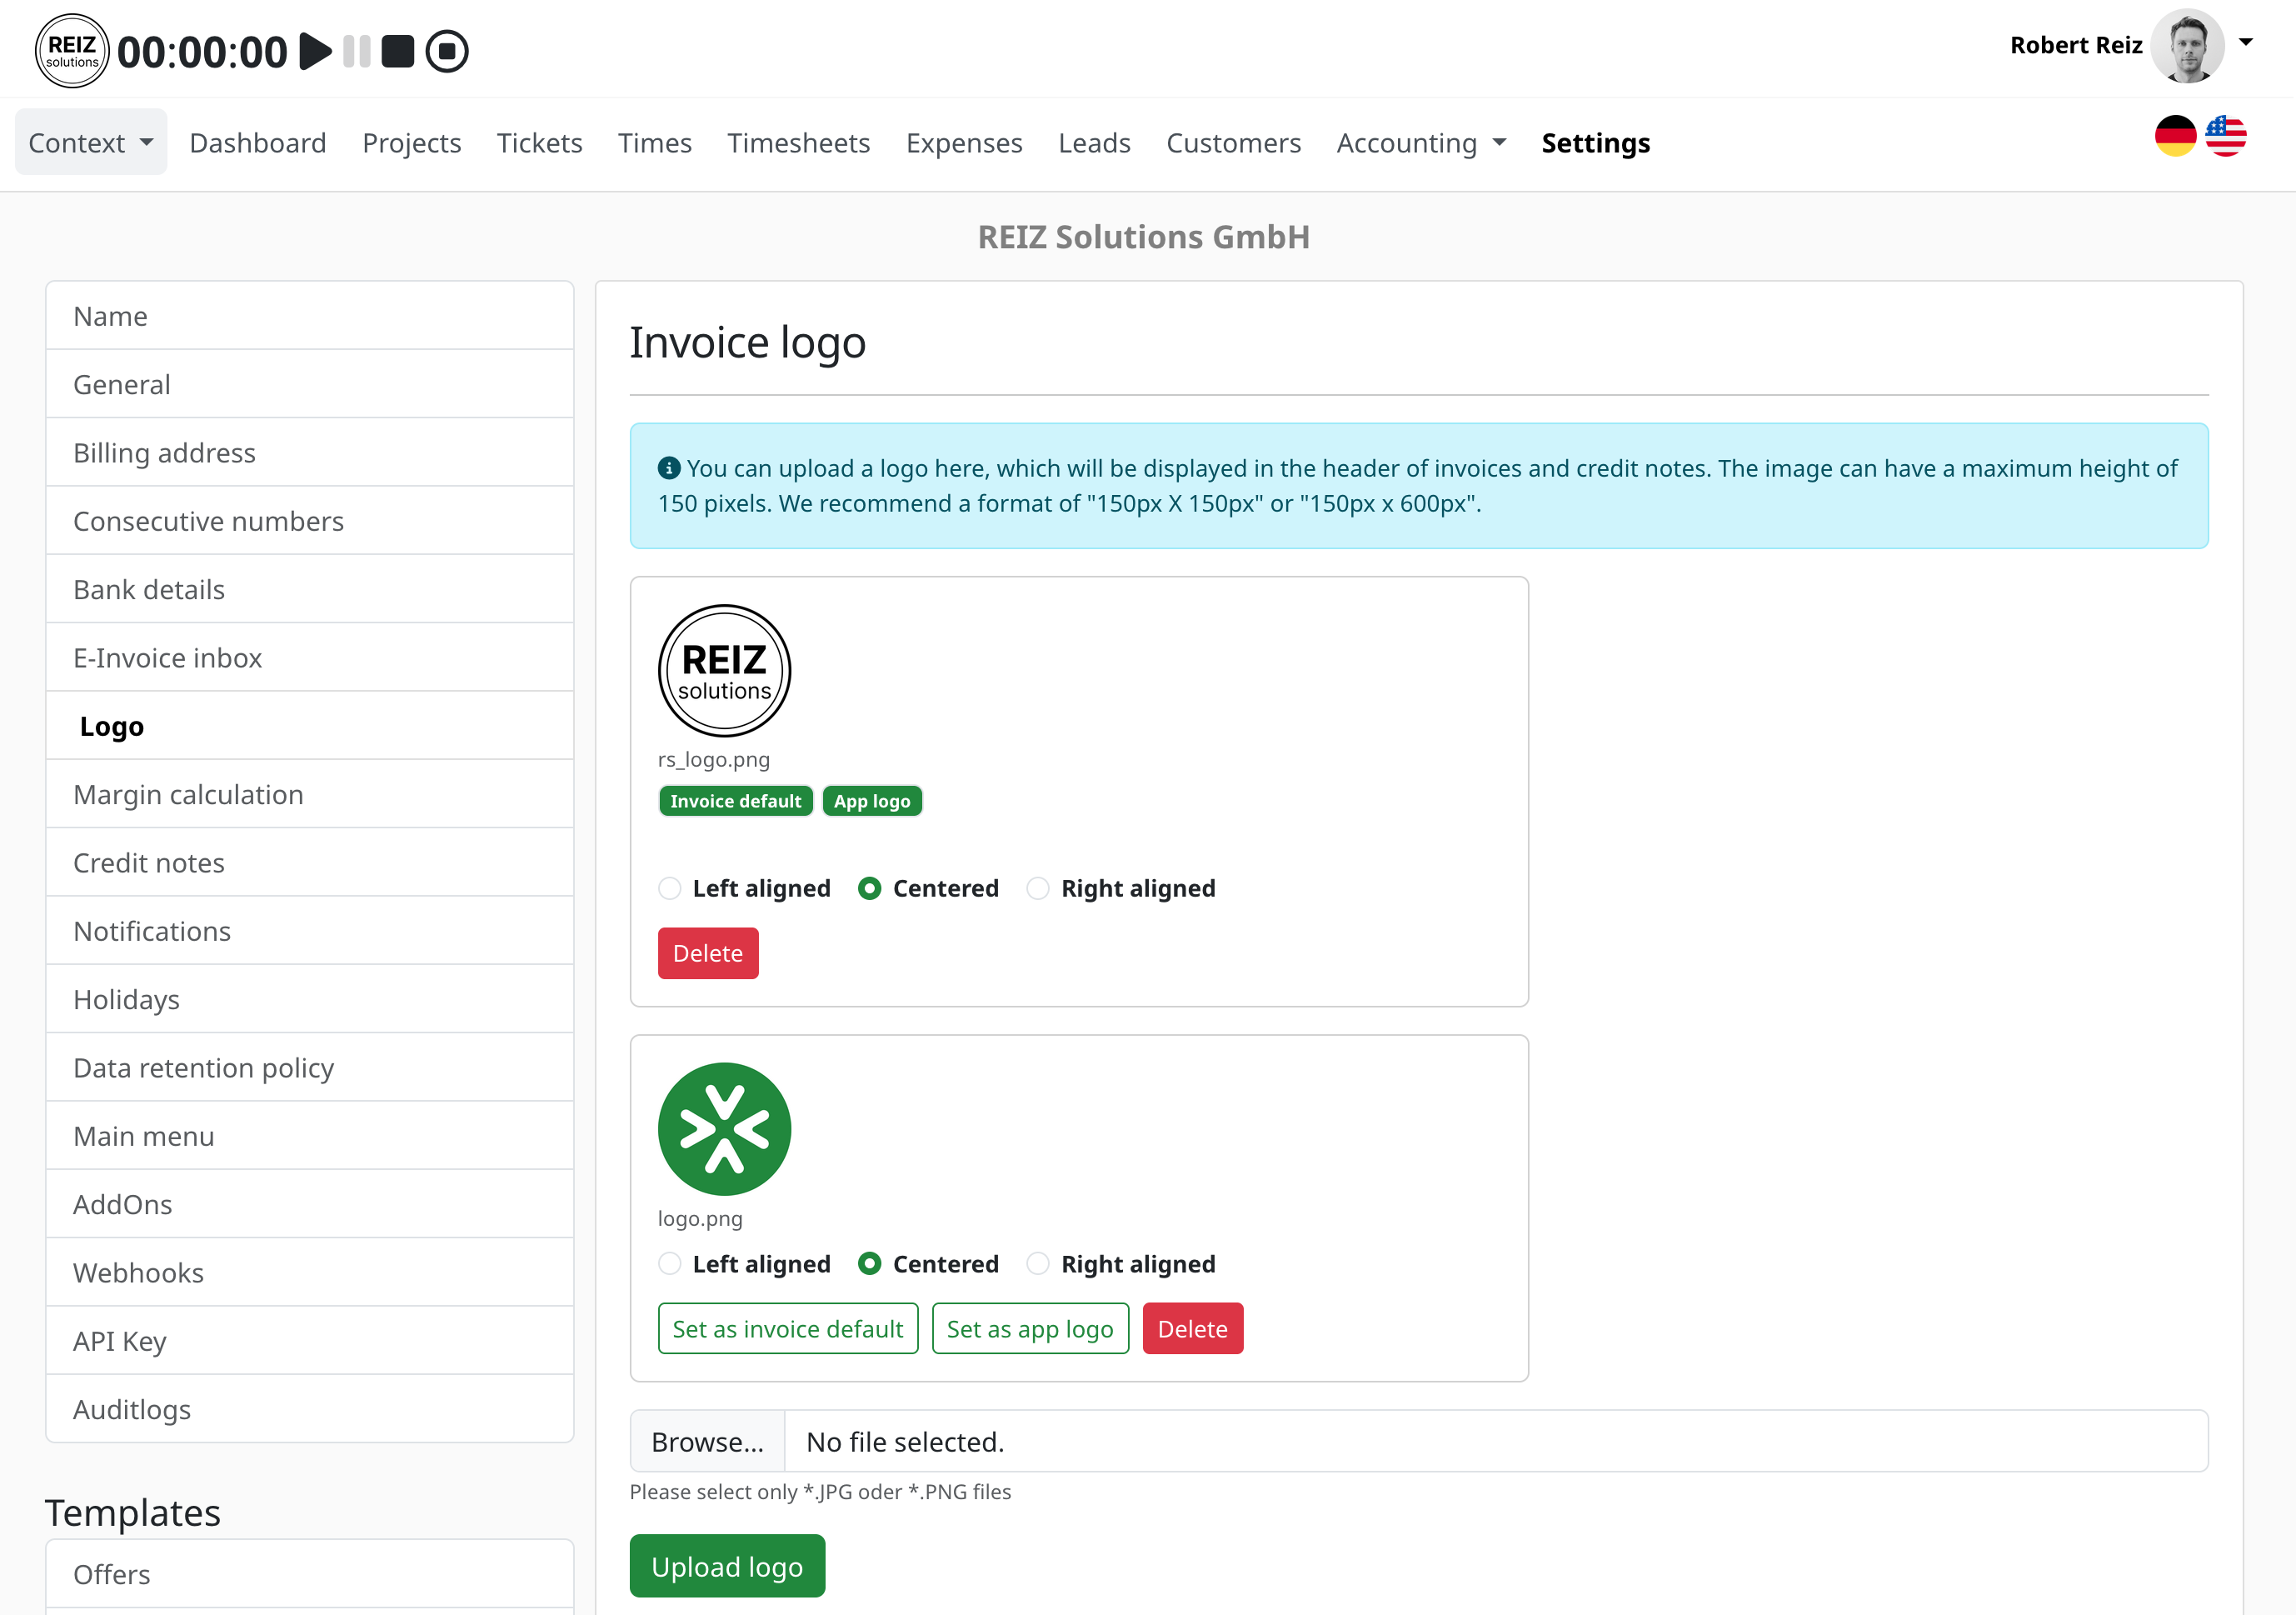2296x1615 pixels.
Task: Click the record timer circle icon
Action: [447, 51]
